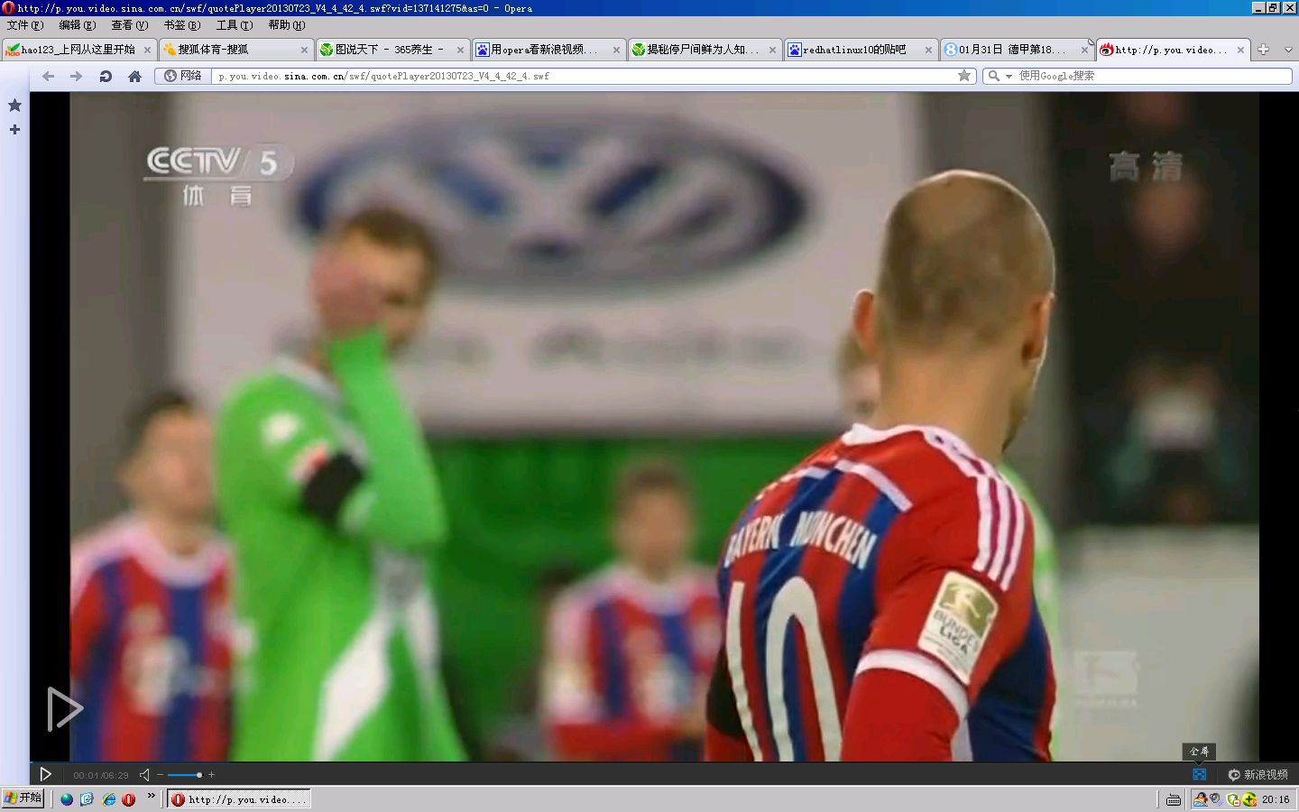Open the browser home page
Viewport: 1299px width, 812px height.
coord(134,77)
